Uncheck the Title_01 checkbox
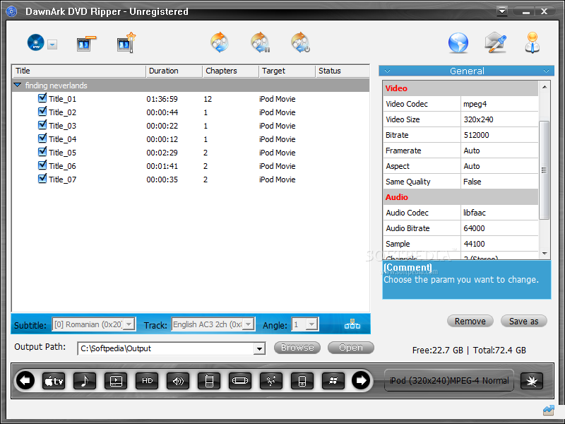This screenshot has height=424, width=565. [42, 98]
